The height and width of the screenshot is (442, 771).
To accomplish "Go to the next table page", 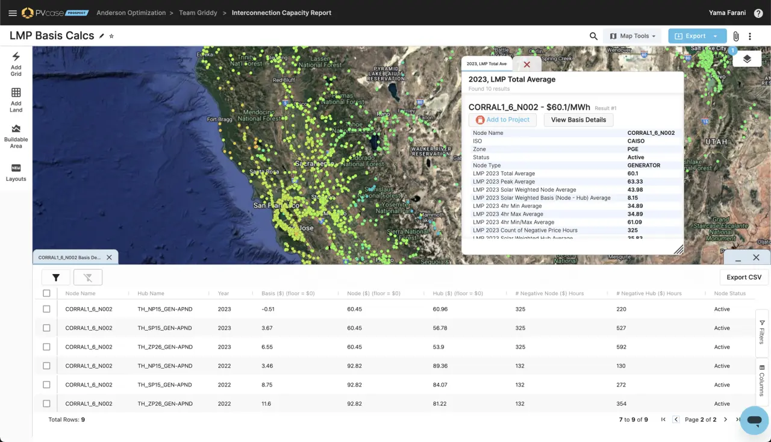I will tap(725, 420).
